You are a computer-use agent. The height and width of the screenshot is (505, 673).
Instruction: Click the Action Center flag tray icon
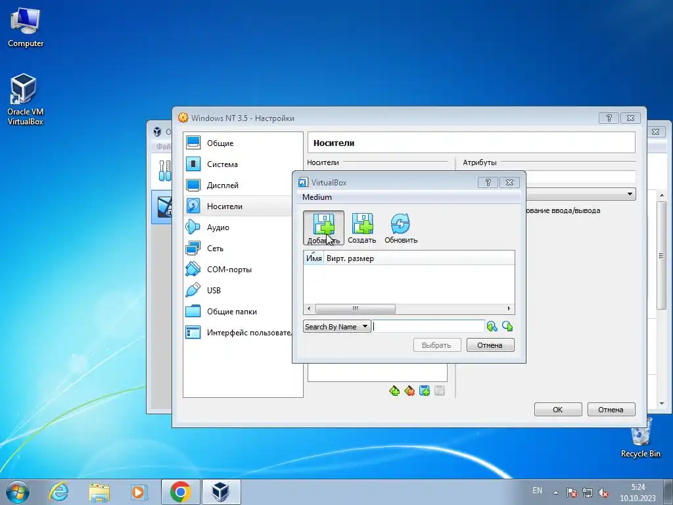pyautogui.click(x=571, y=493)
